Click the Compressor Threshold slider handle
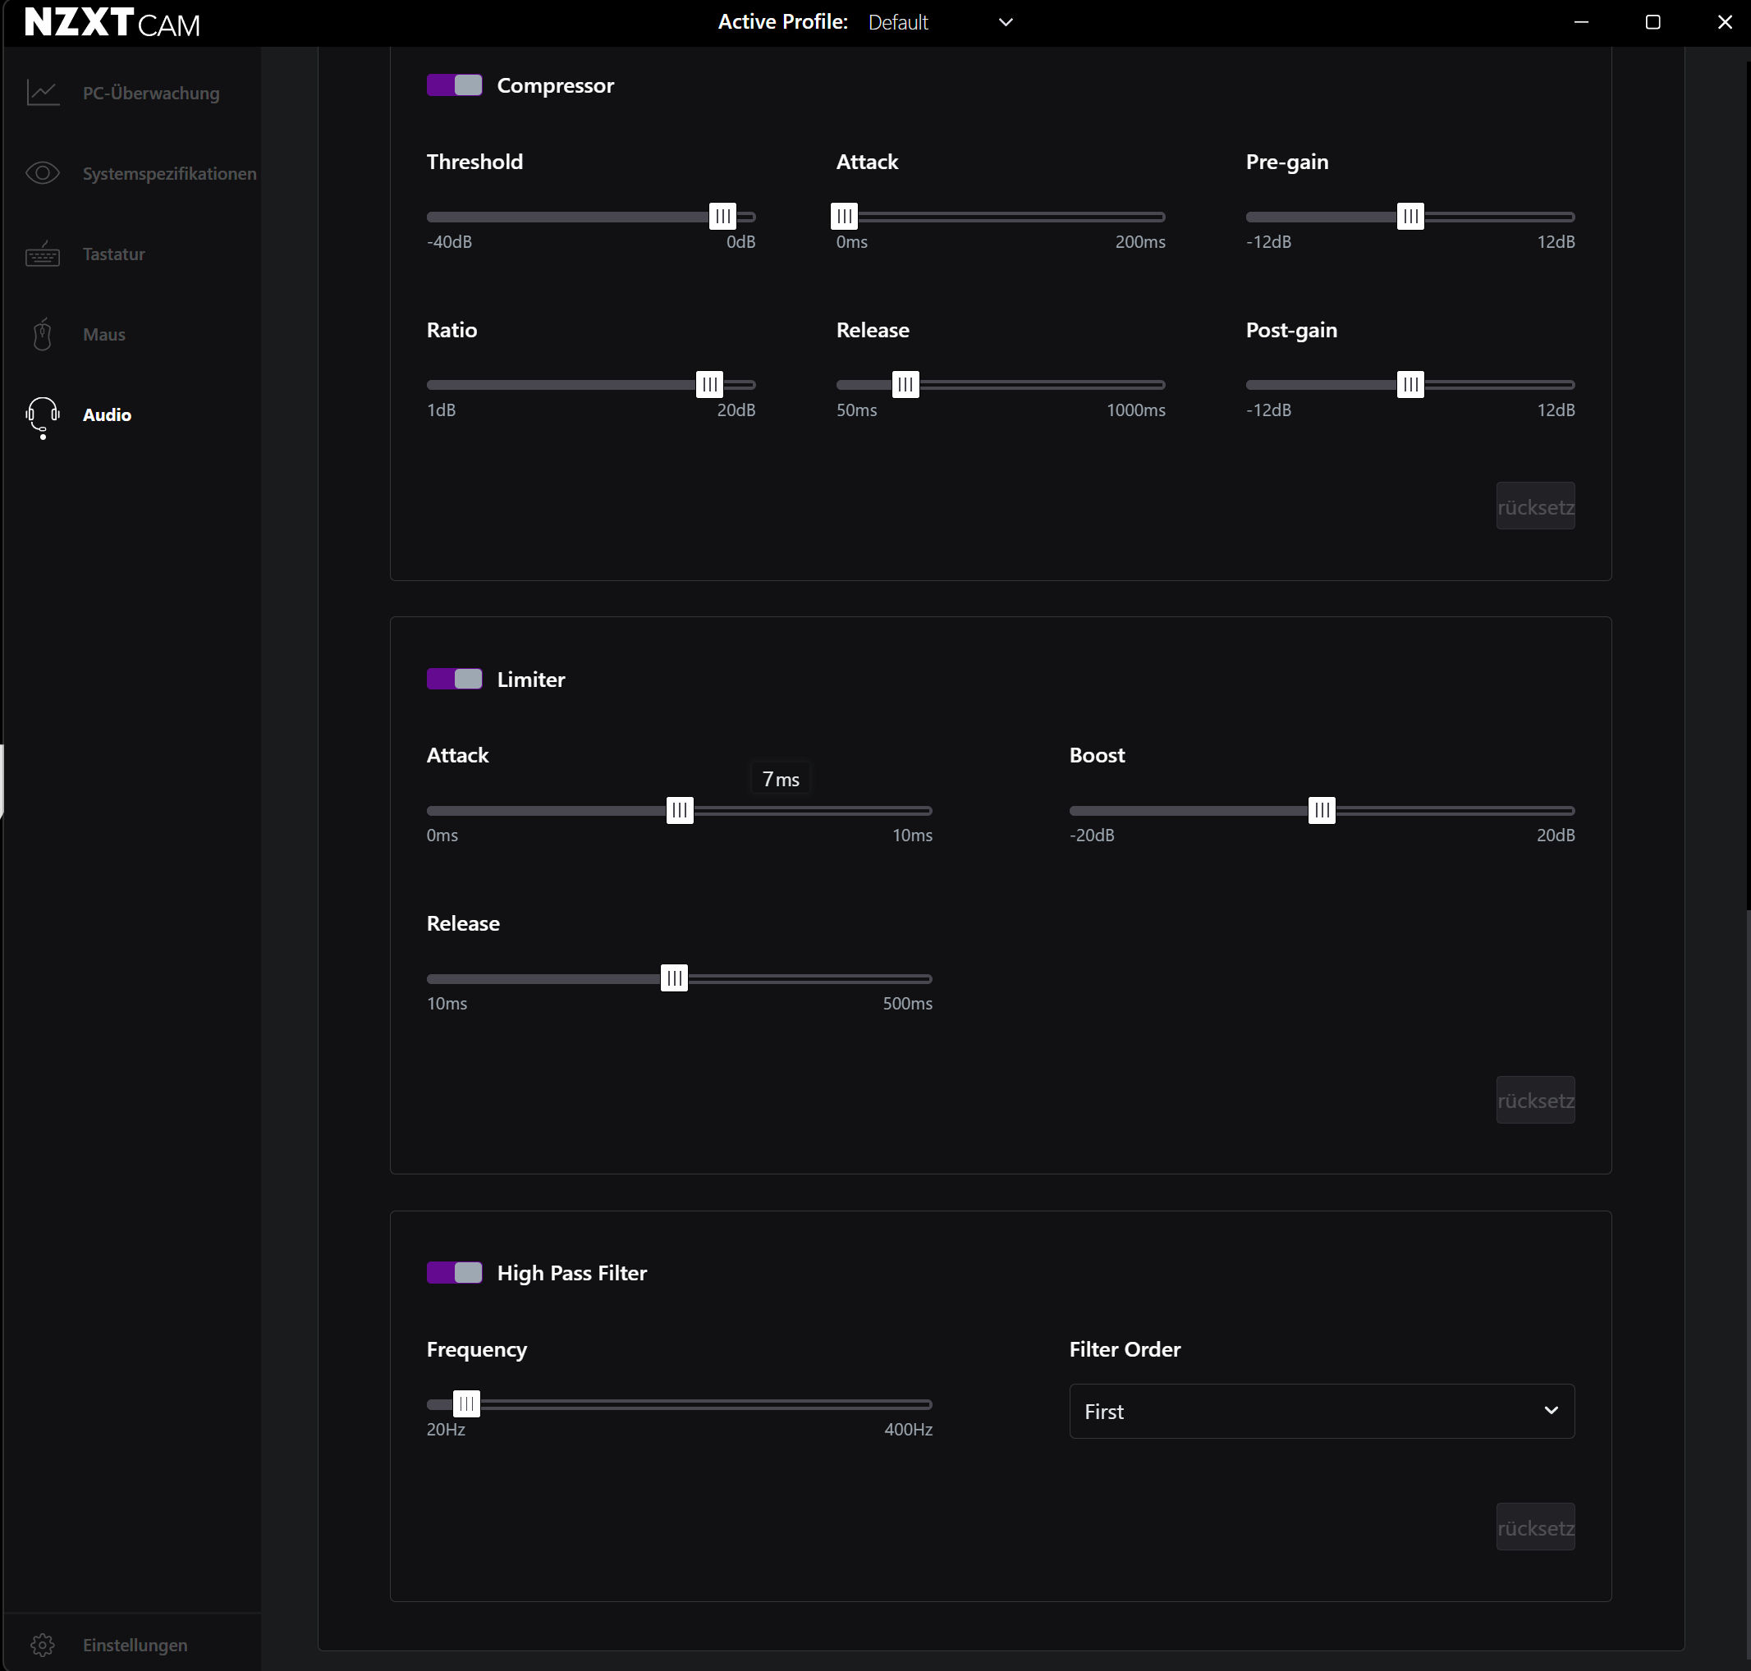The image size is (1751, 1671). [722, 216]
